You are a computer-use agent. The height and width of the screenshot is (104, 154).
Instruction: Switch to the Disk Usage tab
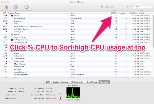(92, 82)
